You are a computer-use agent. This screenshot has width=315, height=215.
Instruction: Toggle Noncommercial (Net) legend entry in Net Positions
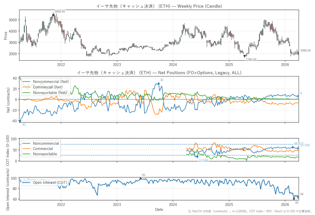(x=51, y=81)
